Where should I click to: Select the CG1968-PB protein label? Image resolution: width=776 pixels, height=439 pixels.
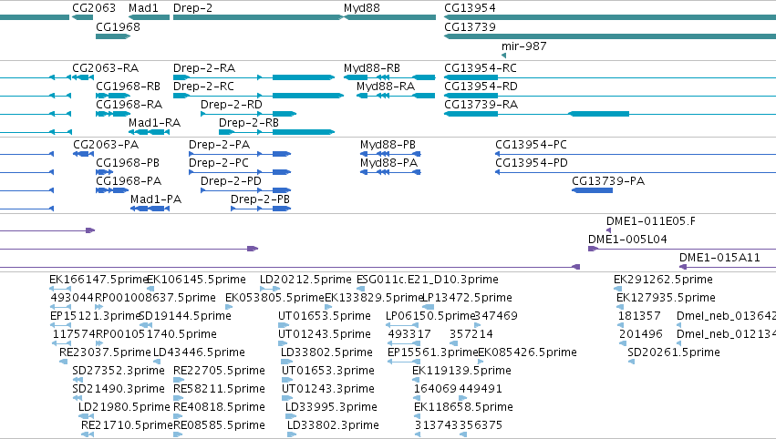(x=128, y=163)
